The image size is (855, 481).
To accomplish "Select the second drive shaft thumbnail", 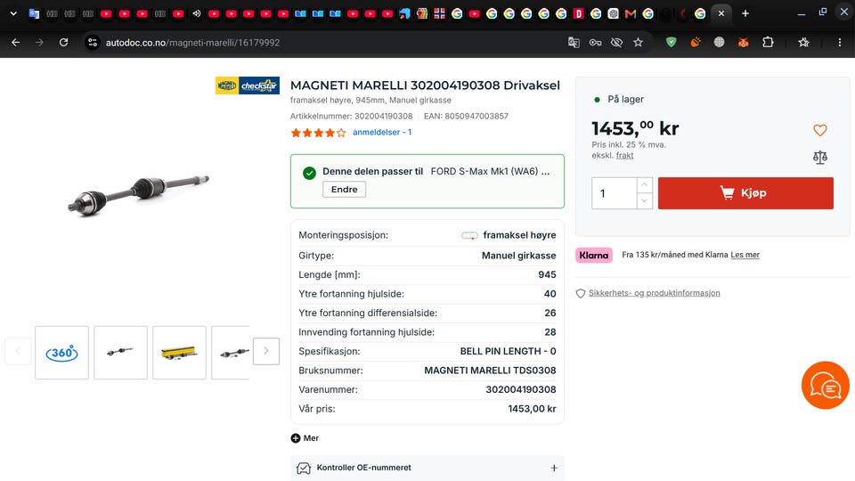I will pos(120,353).
